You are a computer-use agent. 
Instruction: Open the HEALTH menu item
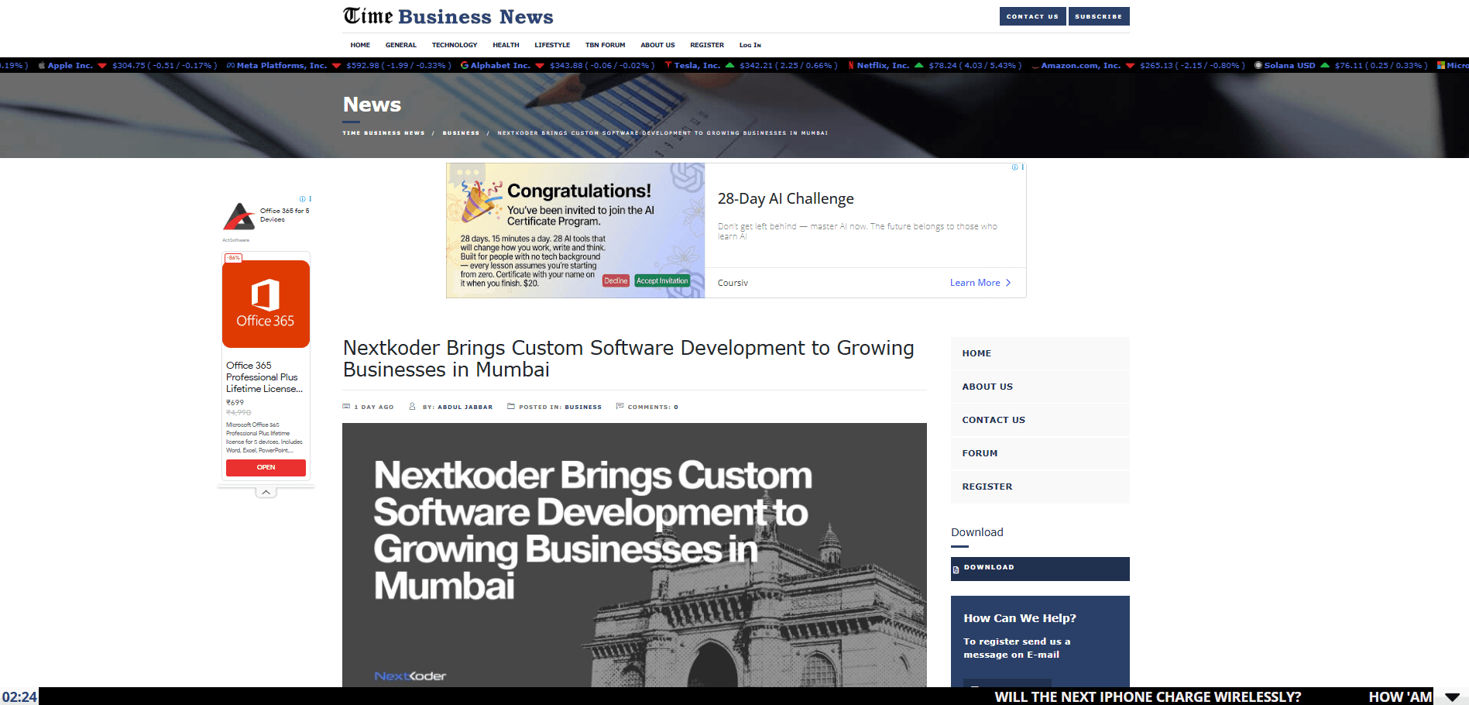506,45
